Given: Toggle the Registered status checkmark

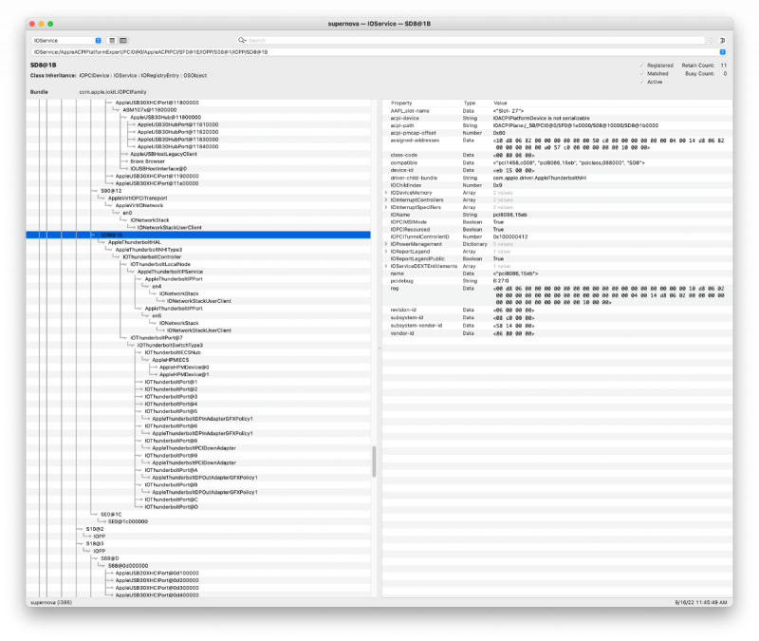Looking at the screenshot, I should [x=641, y=66].
